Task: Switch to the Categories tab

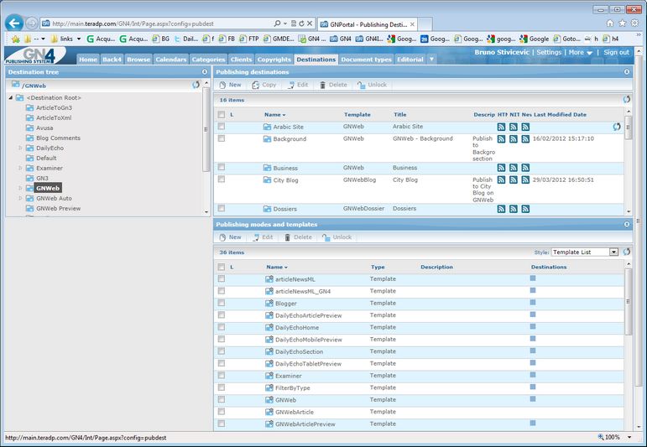Action: 208,60
